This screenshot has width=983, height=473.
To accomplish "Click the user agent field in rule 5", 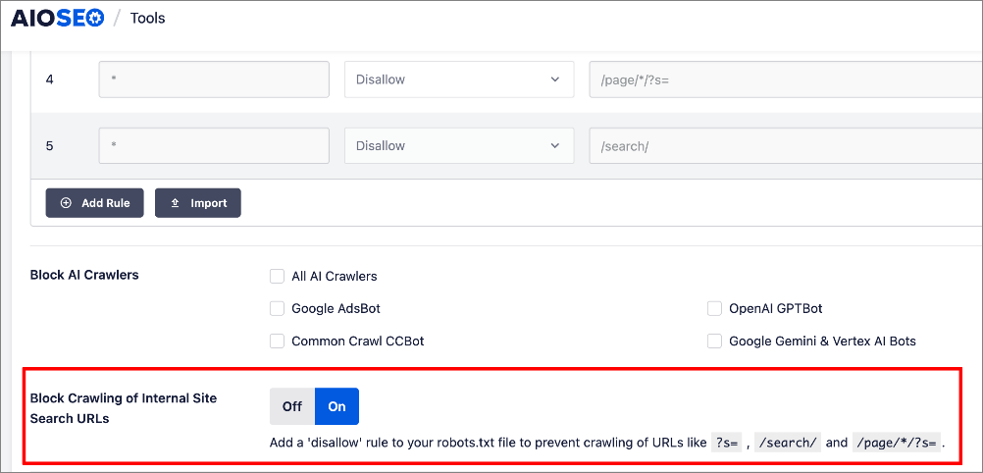I will 214,145.
